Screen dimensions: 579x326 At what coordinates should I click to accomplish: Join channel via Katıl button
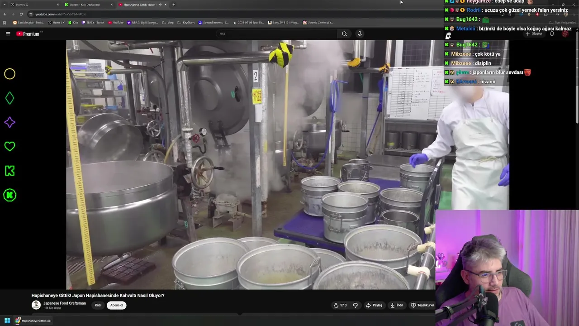pyautogui.click(x=98, y=305)
